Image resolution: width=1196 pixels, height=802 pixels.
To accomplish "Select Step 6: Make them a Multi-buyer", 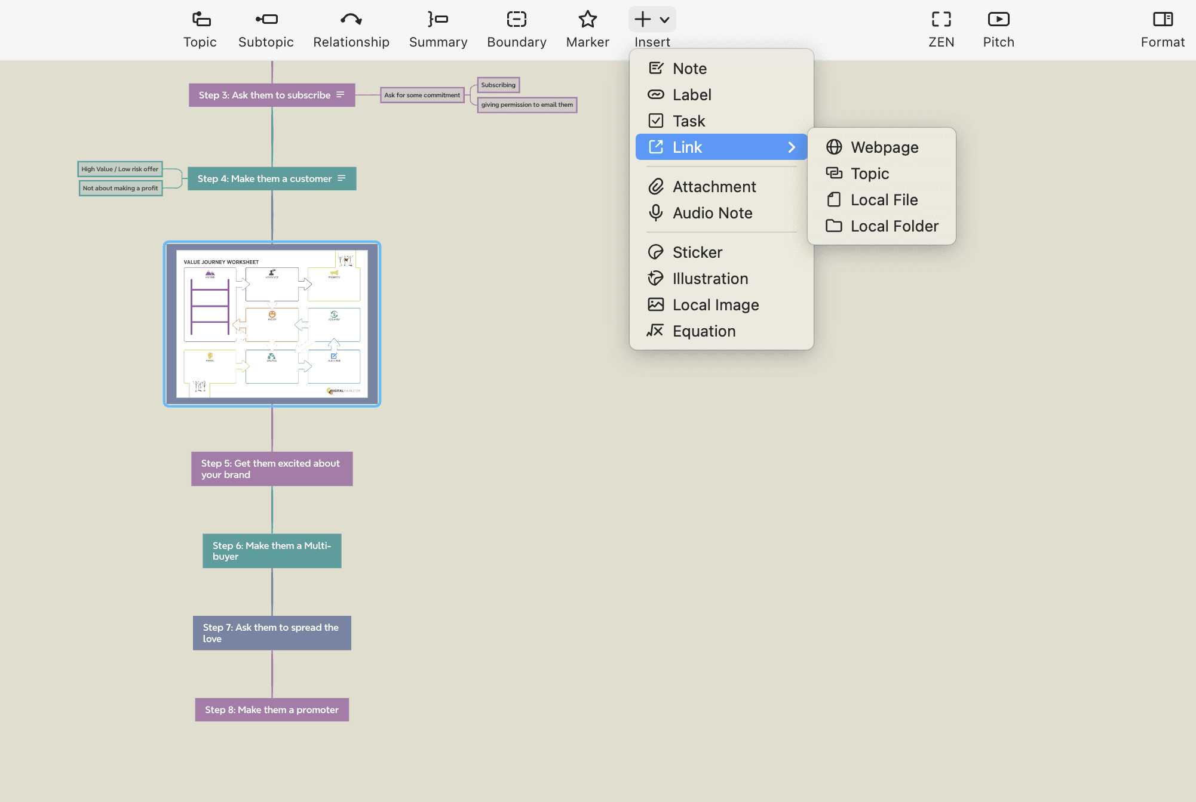I will [272, 551].
